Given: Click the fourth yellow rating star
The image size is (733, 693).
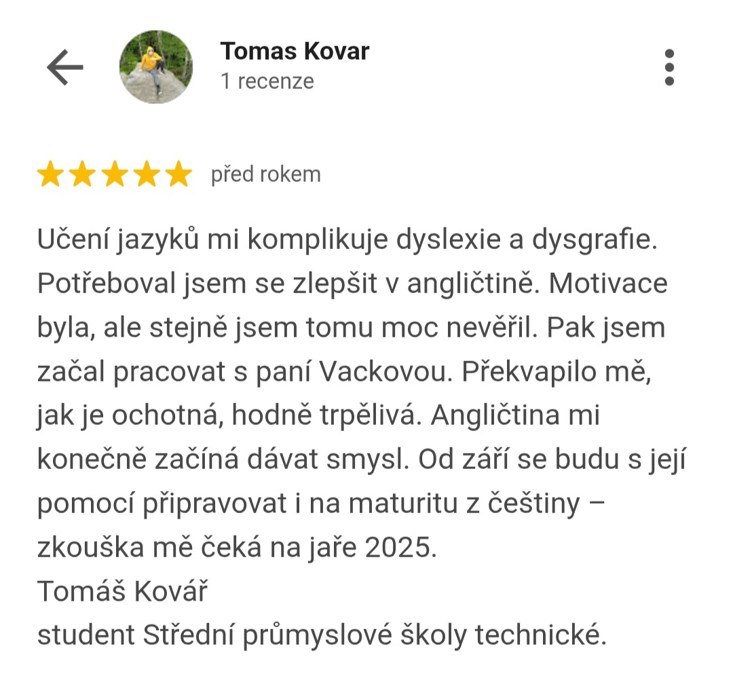Looking at the screenshot, I should 147,174.
